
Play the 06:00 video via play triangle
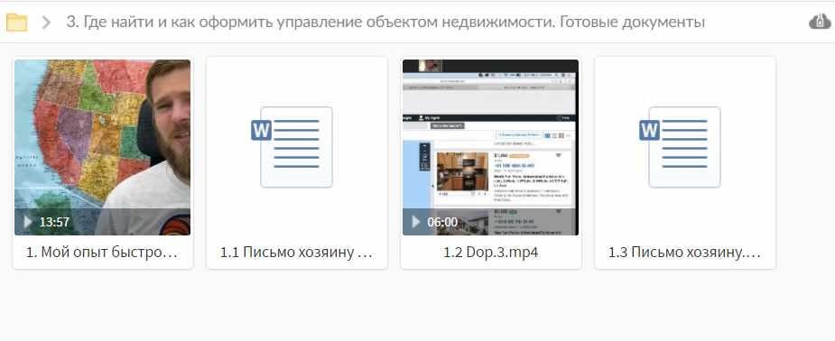416,221
